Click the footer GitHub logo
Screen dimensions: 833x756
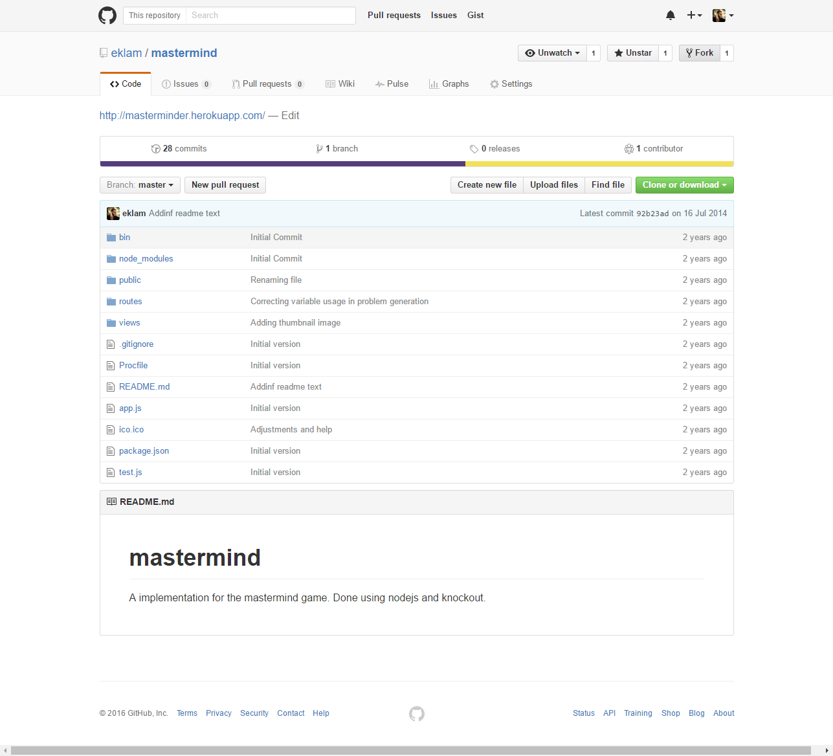tap(417, 713)
